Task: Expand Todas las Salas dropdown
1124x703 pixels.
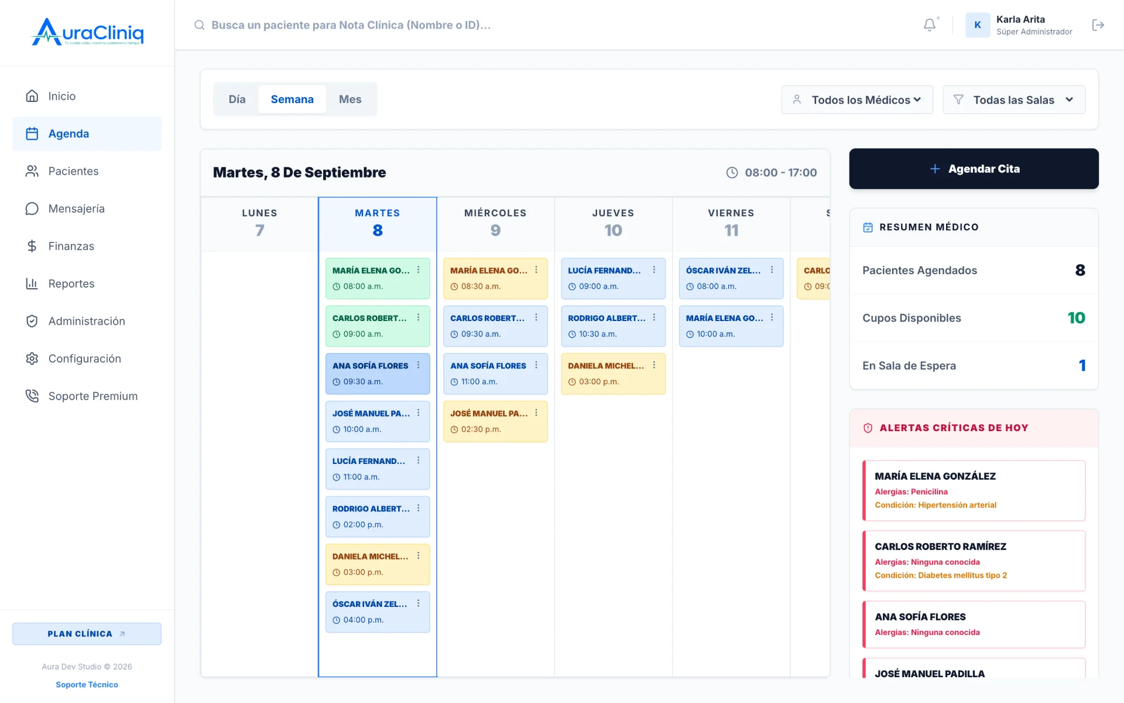Action: click(x=1014, y=100)
